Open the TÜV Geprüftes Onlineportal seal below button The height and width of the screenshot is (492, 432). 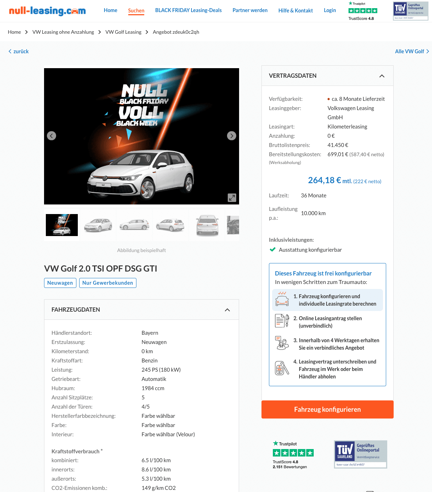361,454
